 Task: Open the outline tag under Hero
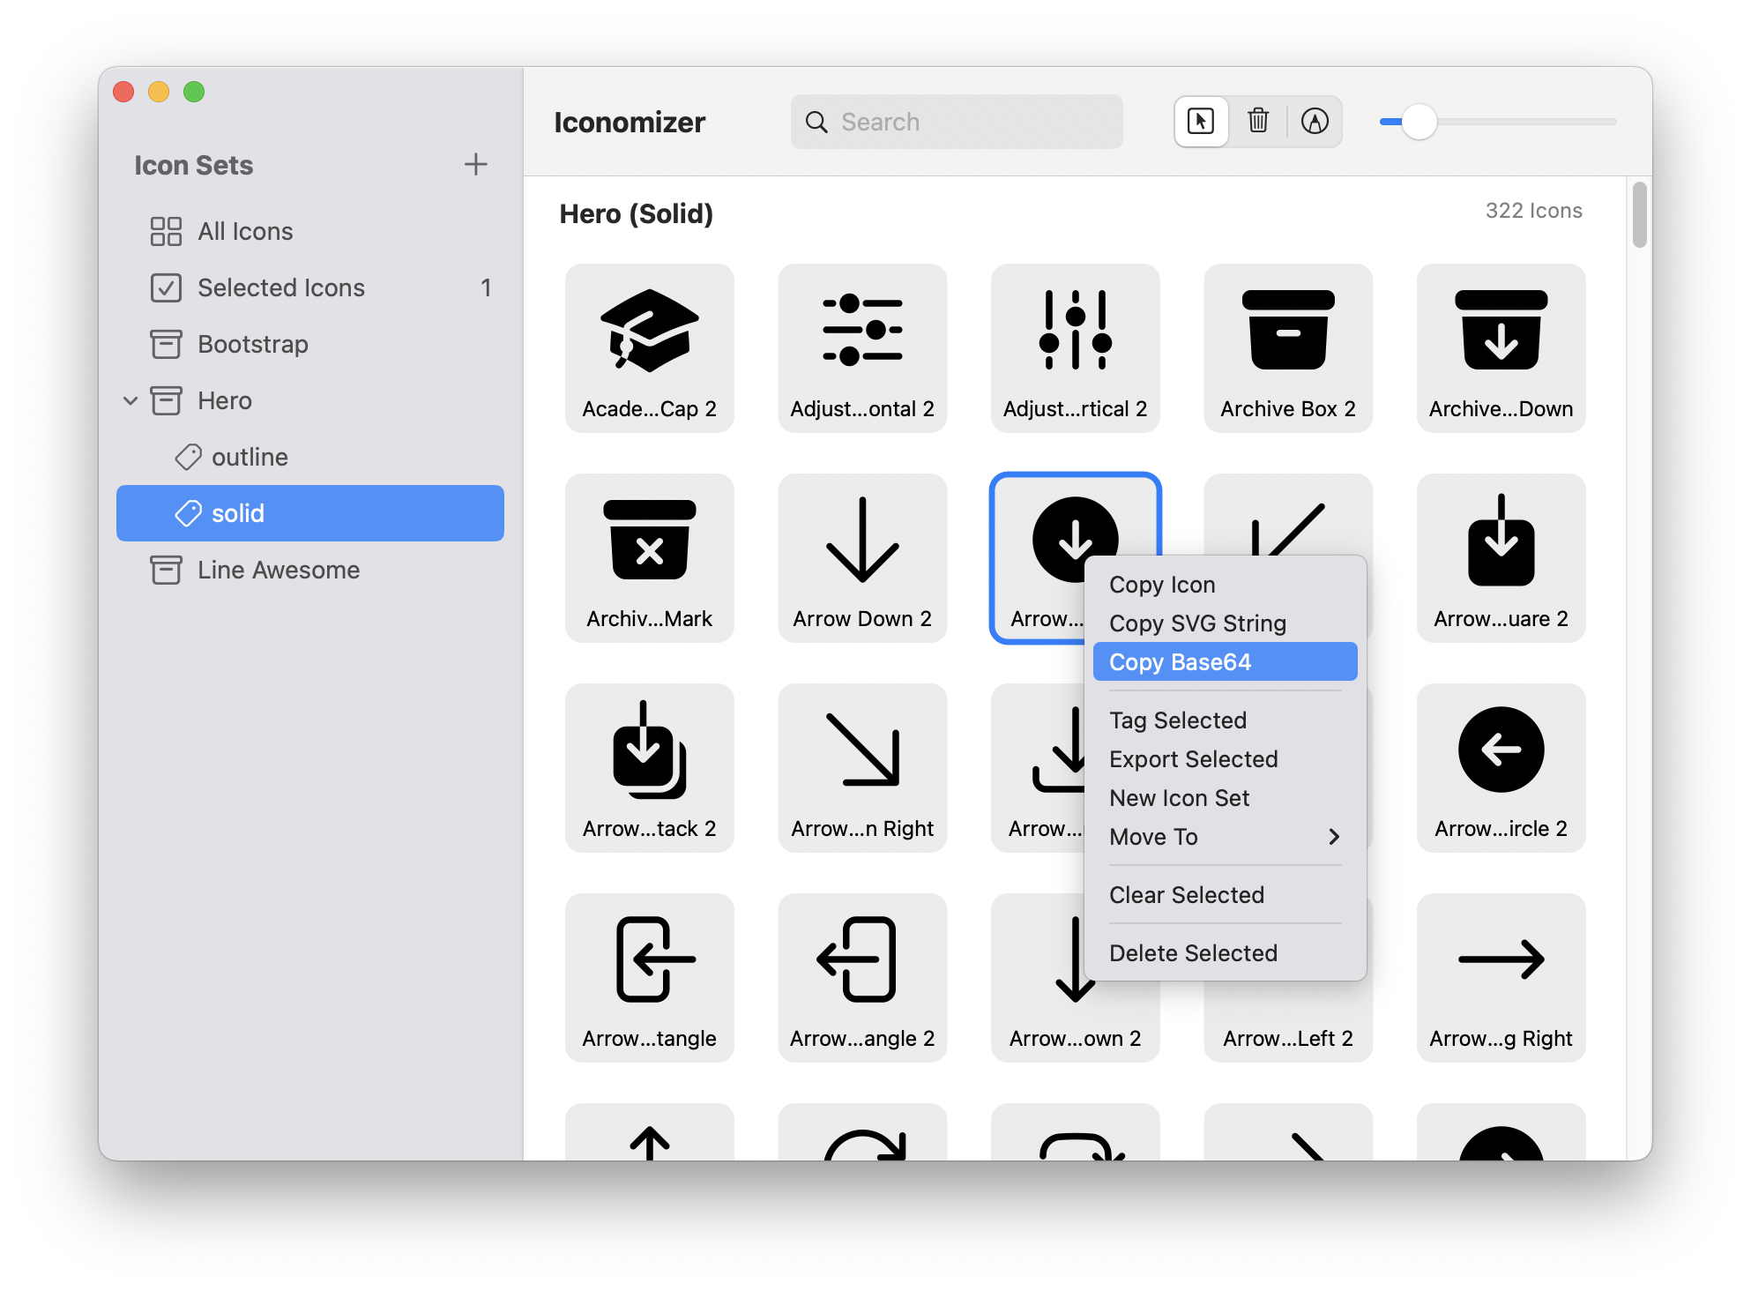click(250, 457)
